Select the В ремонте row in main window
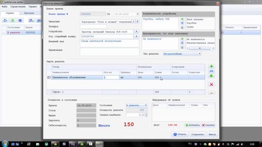Image resolution: width=262 pixels, height=147 pixels. click(22, 32)
